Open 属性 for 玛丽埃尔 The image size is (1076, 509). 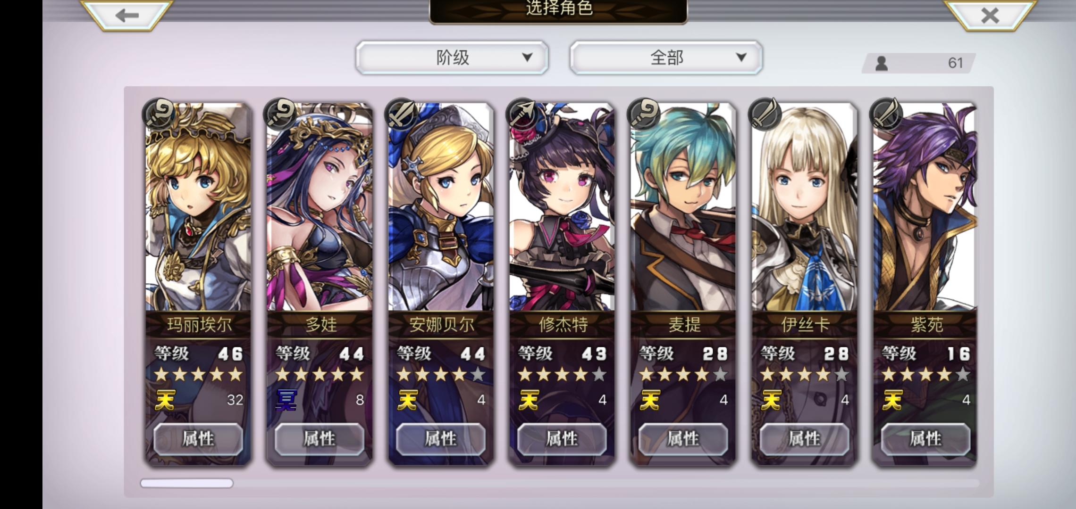pos(198,439)
